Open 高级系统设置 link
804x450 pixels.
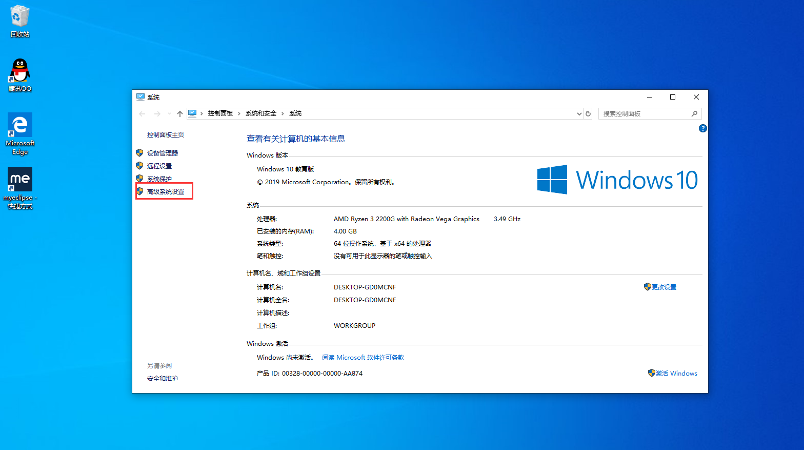coord(166,192)
